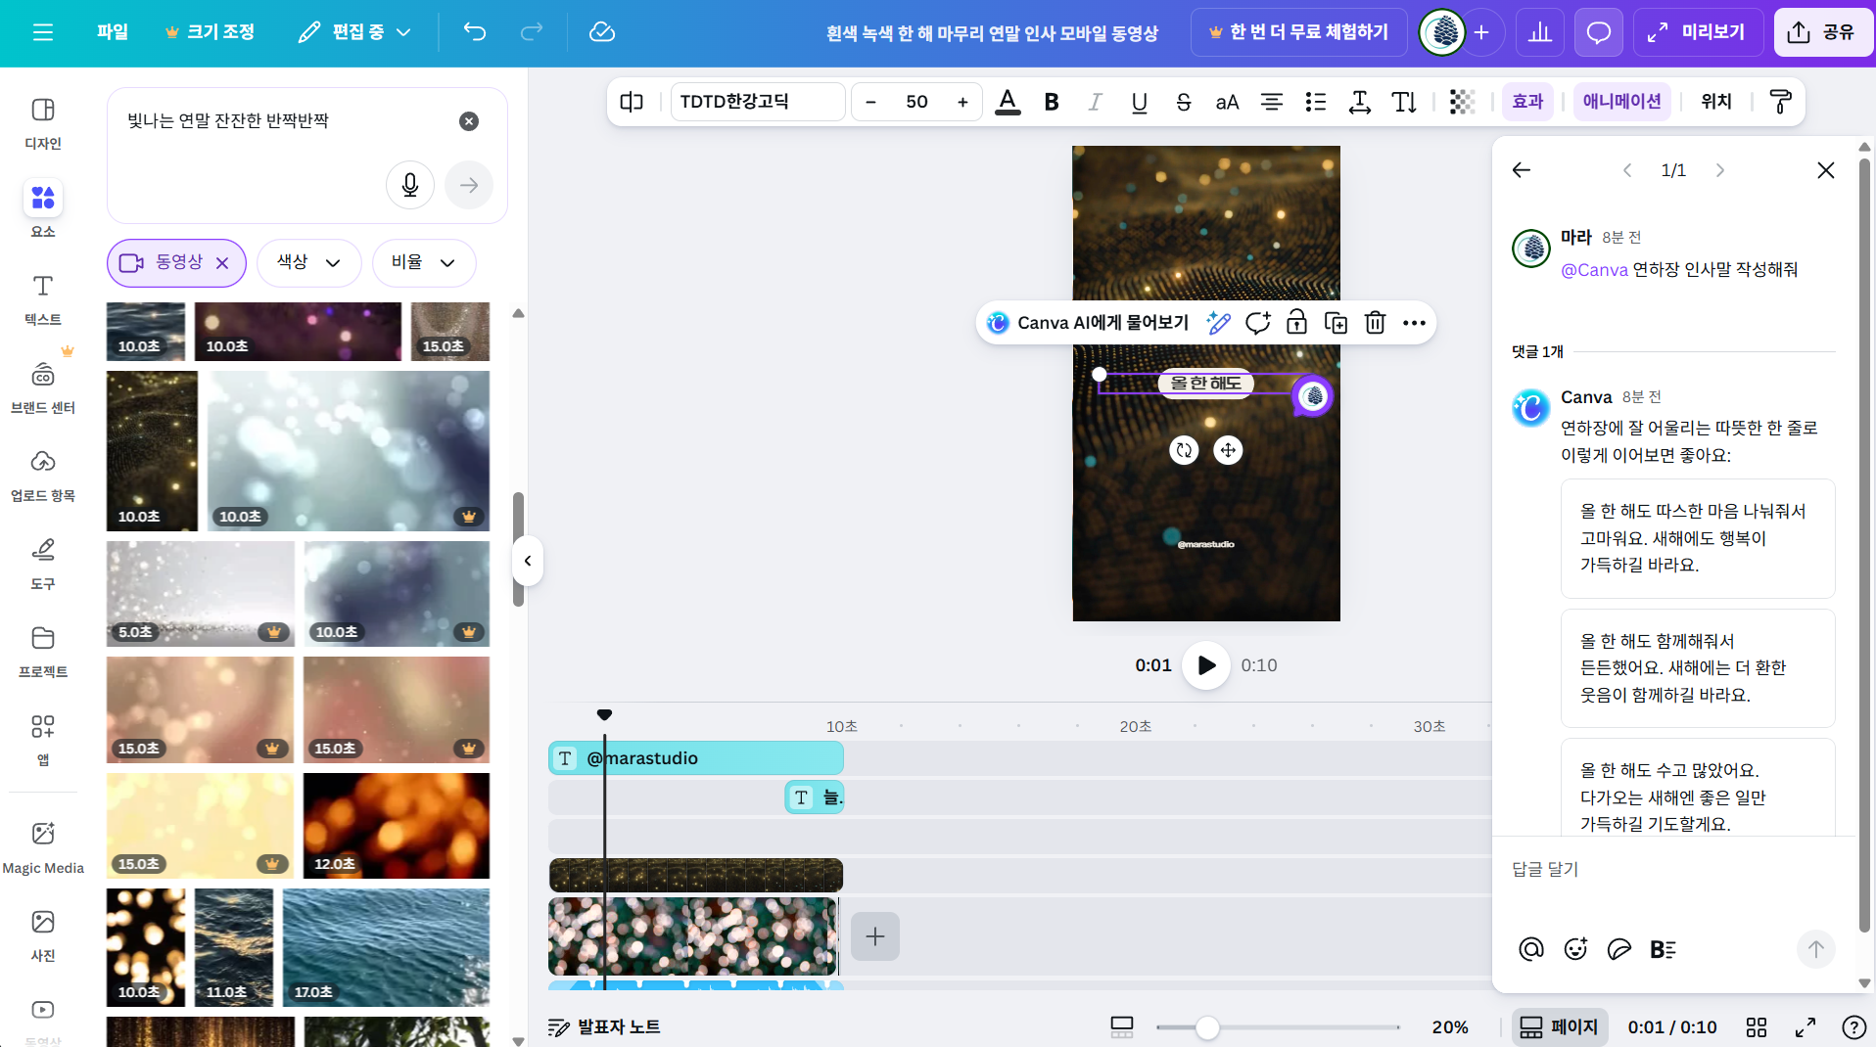Remove the 동영상 filter chip
Screen dimensions: 1876x1047
(x=222, y=263)
